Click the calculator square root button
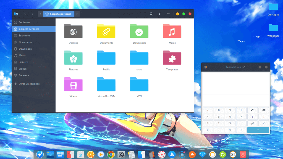The width and height of the screenshot is (283, 159). [264, 123]
